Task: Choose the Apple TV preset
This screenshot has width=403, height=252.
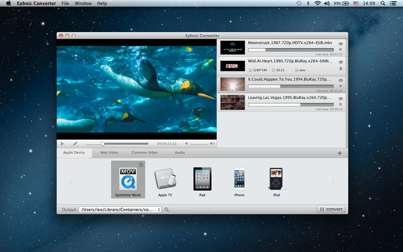Action: click(x=165, y=182)
